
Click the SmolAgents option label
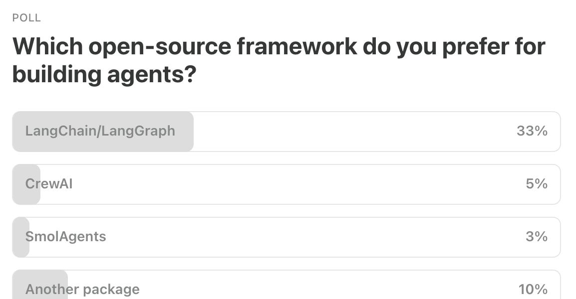point(65,237)
